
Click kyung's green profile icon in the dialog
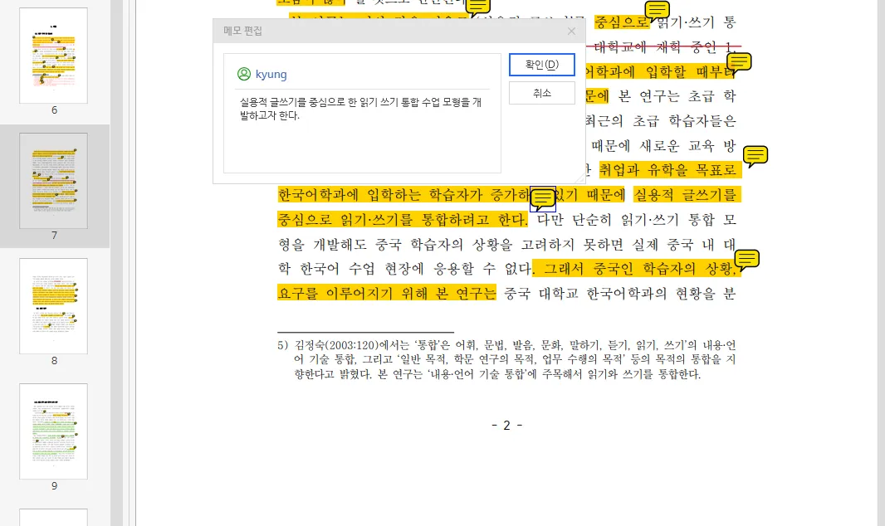pyautogui.click(x=243, y=75)
